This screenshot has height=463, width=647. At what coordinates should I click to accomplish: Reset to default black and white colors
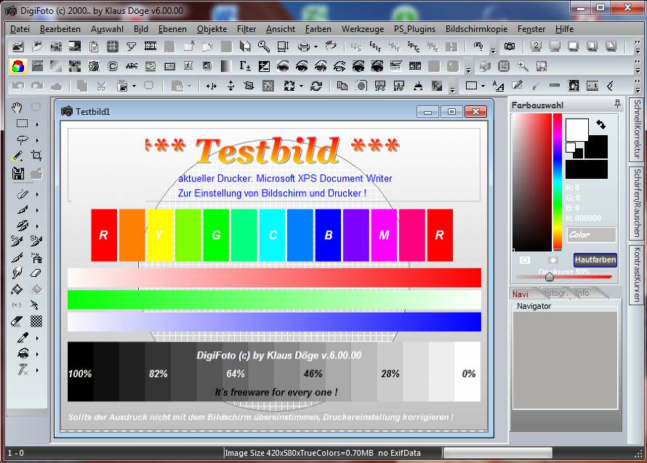click(571, 148)
